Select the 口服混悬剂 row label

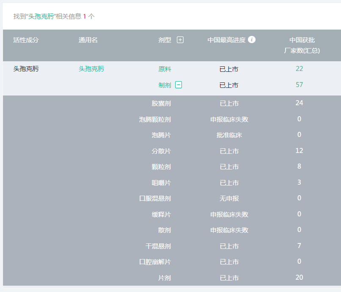(155, 198)
